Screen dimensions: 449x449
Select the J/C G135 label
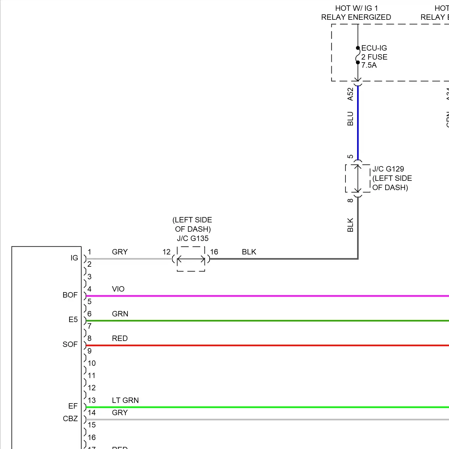[192, 238]
